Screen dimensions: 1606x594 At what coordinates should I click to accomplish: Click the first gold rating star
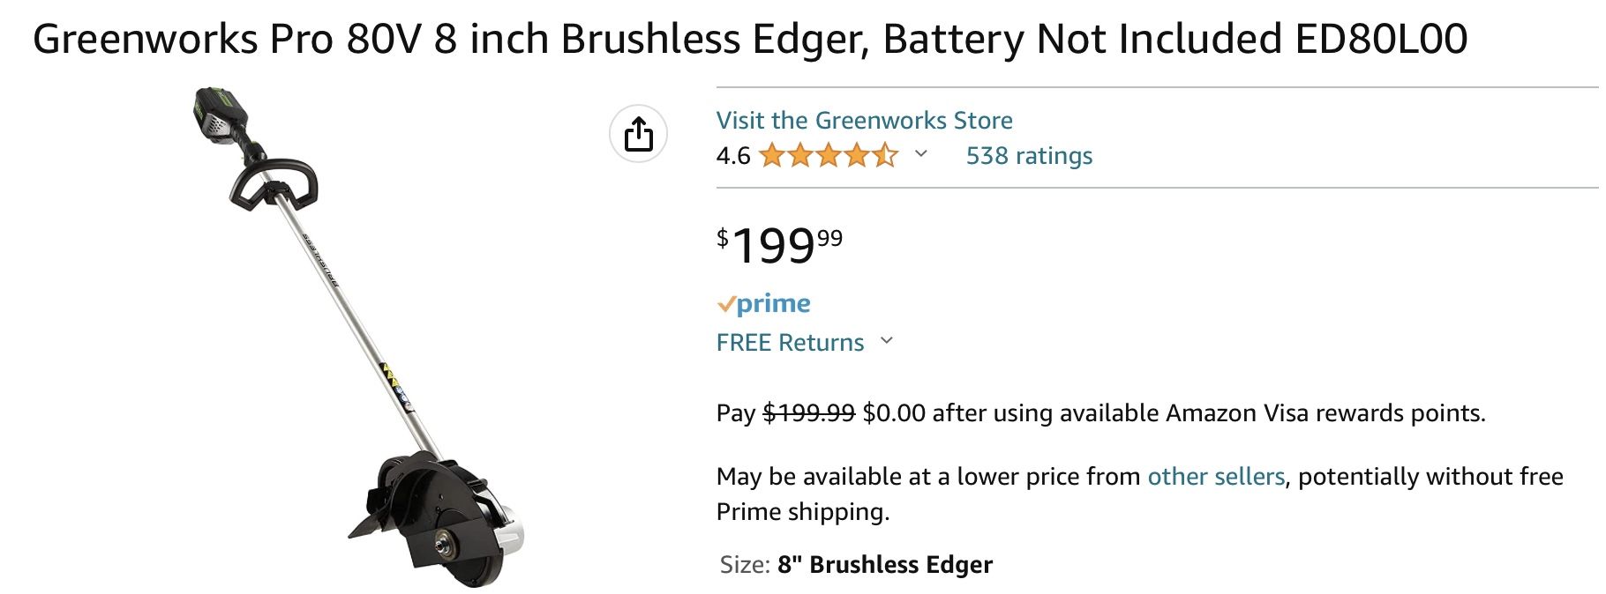coord(772,155)
